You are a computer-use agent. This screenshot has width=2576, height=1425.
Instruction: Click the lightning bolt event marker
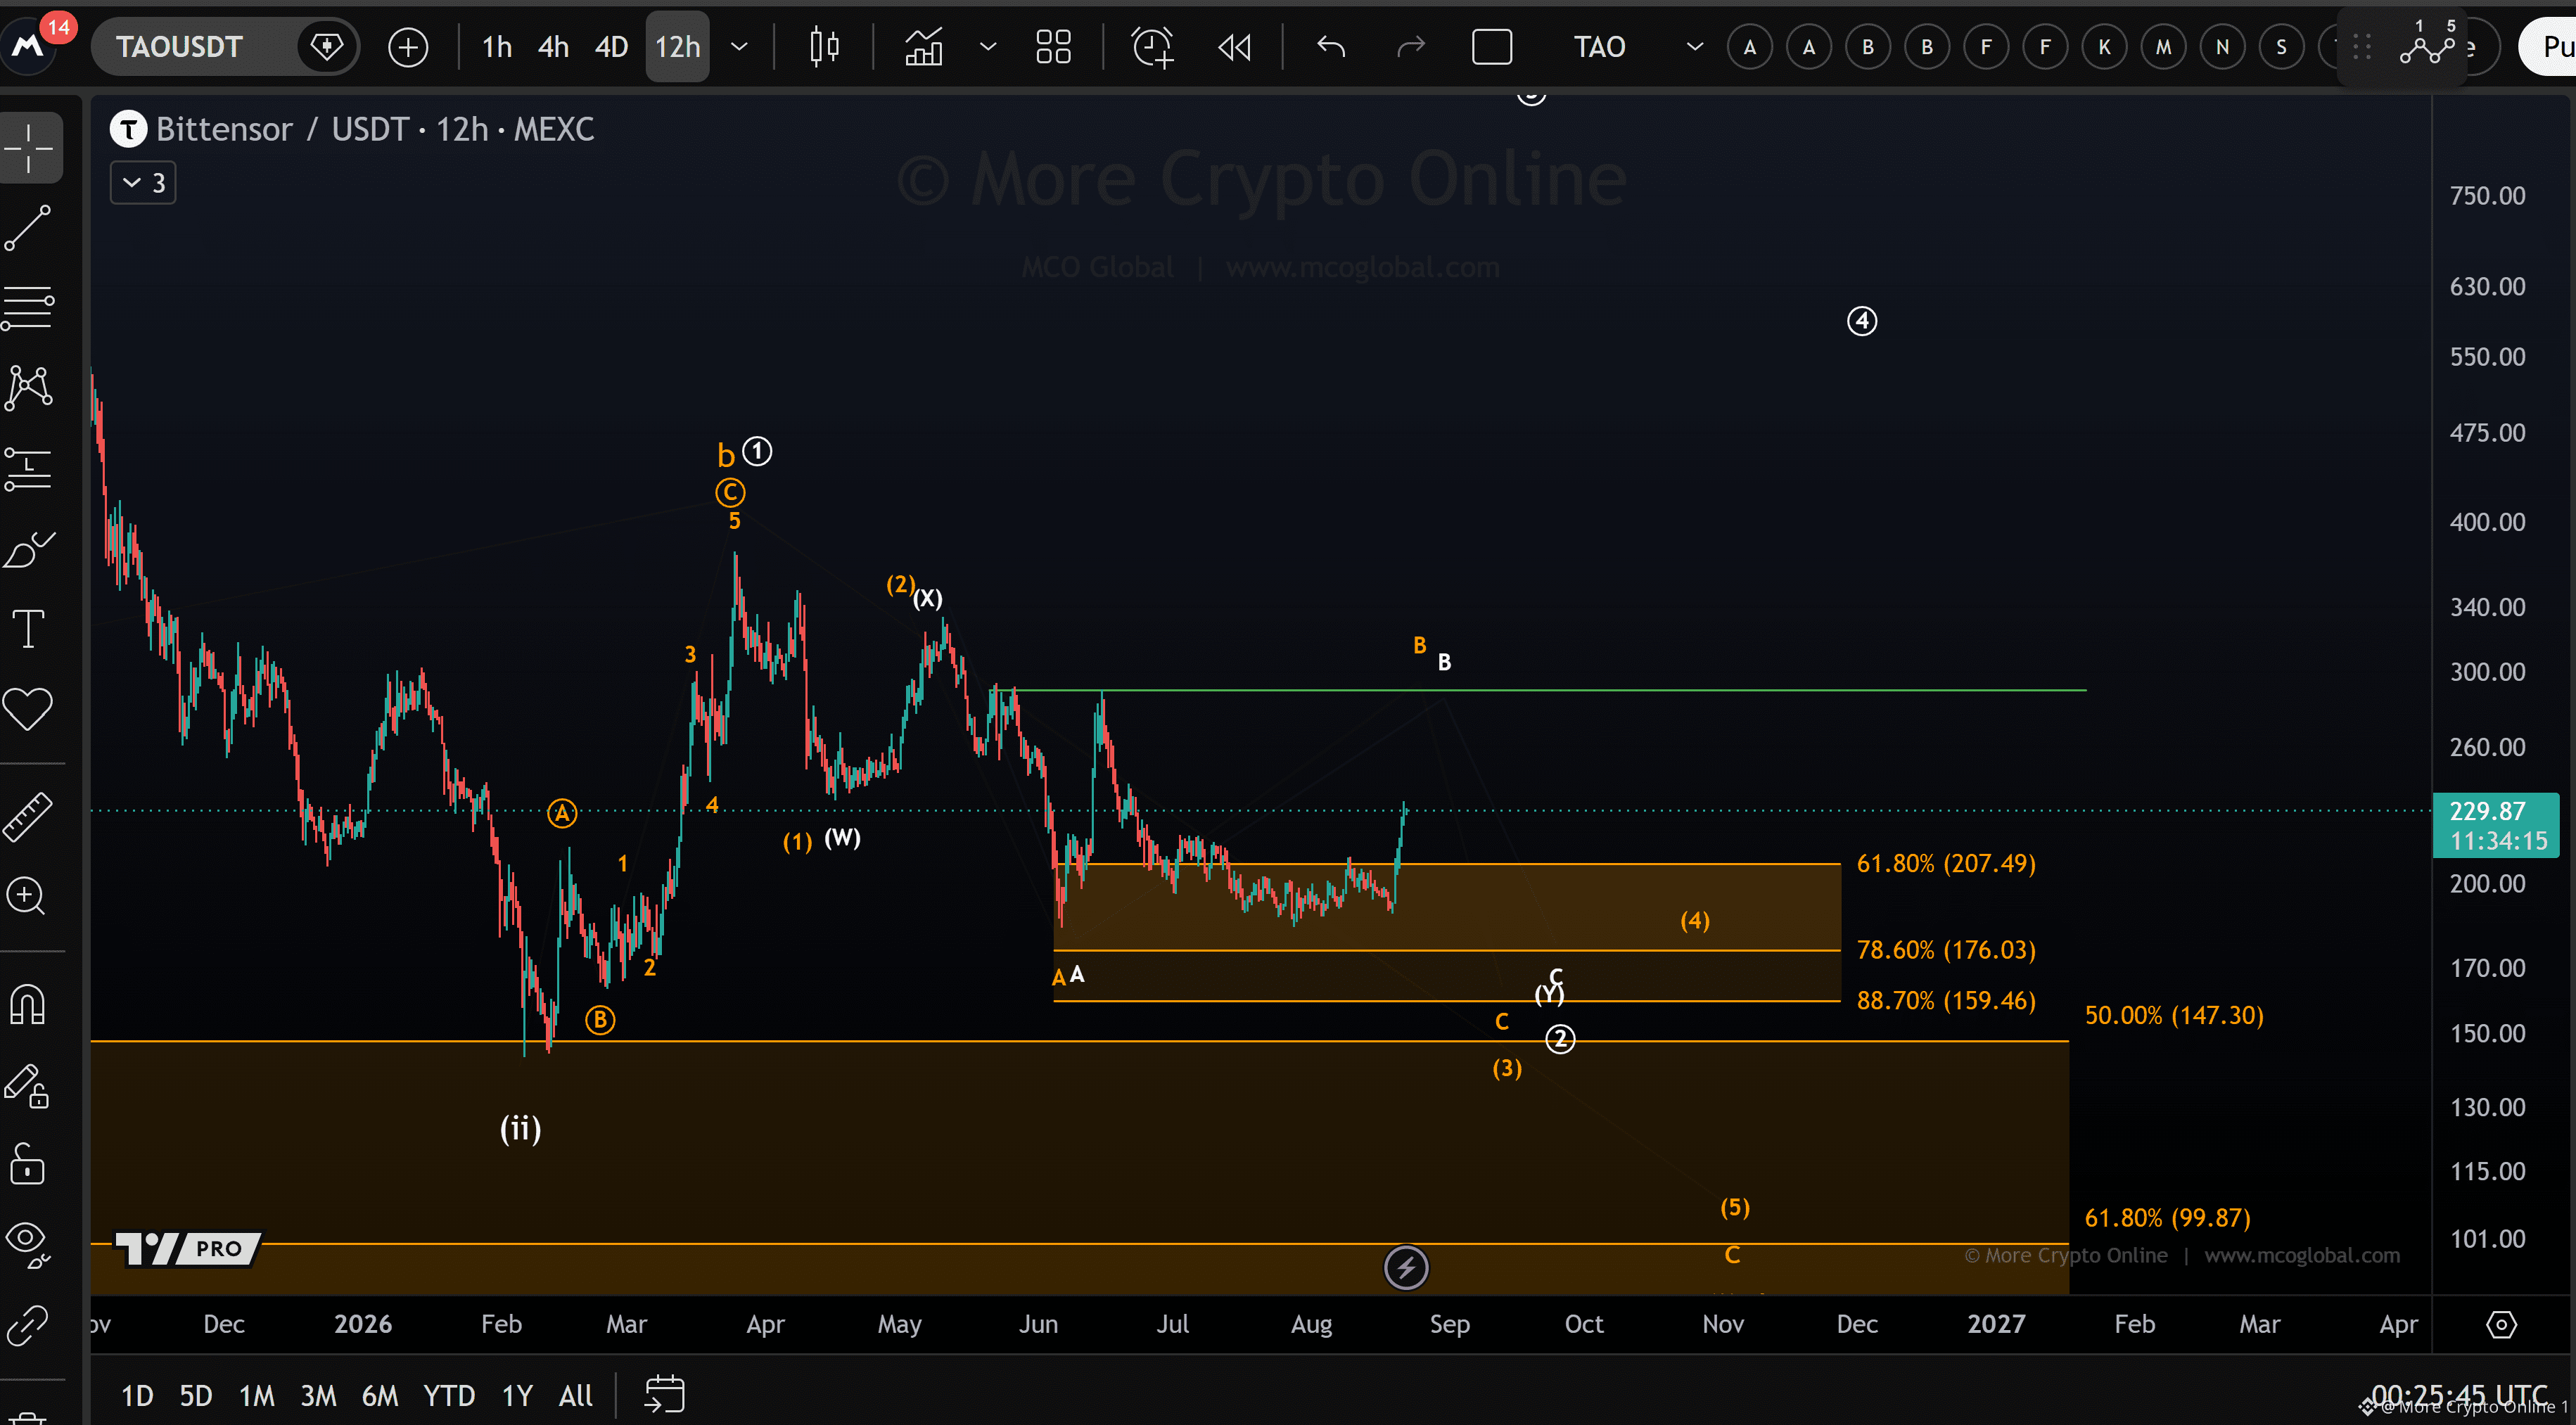[1406, 1268]
